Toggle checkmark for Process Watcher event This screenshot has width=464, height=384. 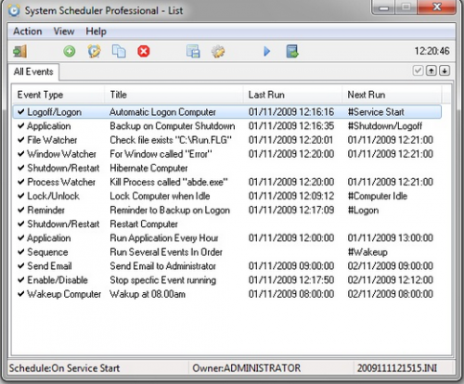click(x=20, y=182)
